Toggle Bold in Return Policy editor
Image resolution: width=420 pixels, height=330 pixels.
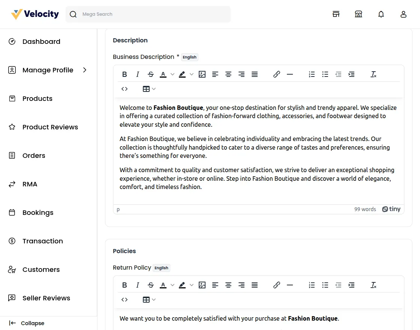coord(124,285)
